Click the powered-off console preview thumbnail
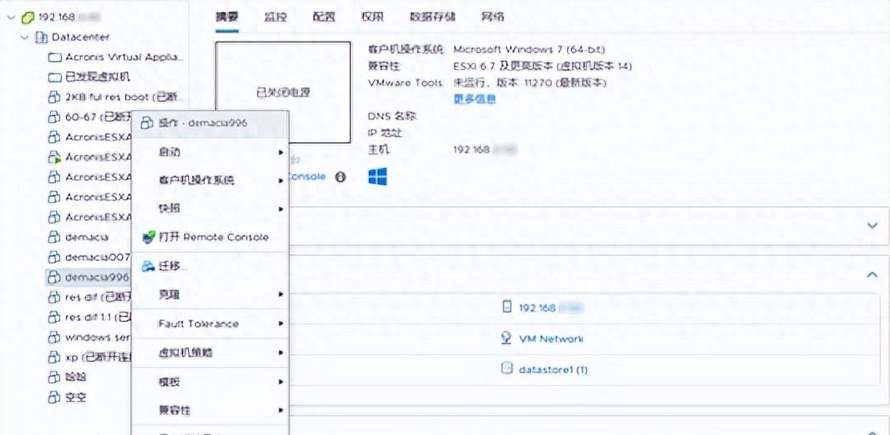This screenshot has width=890, height=435. pyautogui.click(x=283, y=91)
